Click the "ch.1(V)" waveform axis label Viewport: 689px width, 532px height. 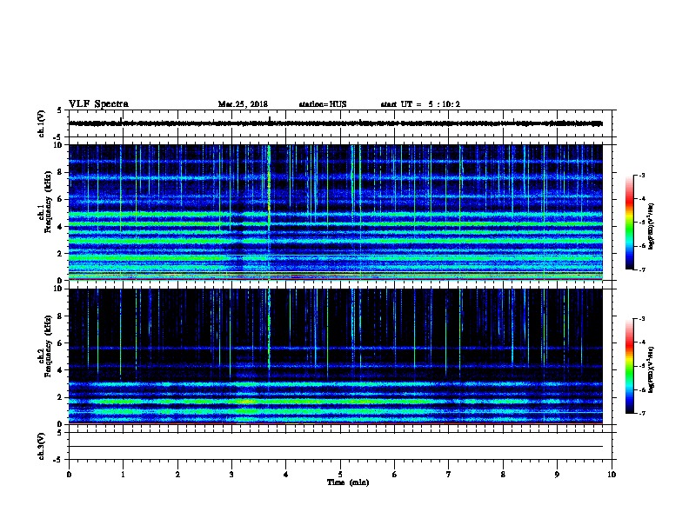tap(41, 123)
